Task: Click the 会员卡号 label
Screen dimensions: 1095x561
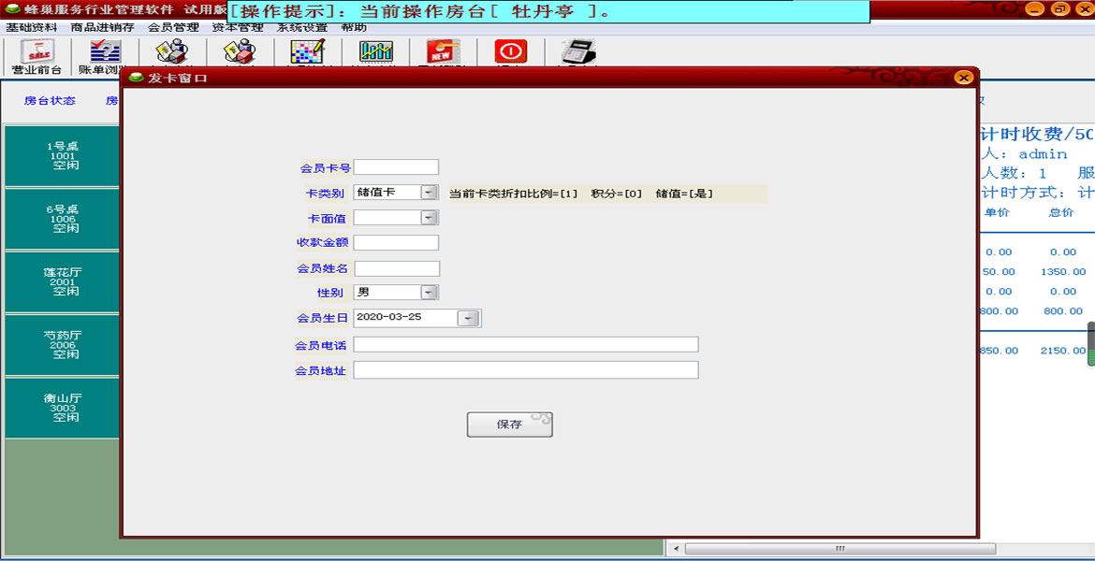Action: (325, 168)
